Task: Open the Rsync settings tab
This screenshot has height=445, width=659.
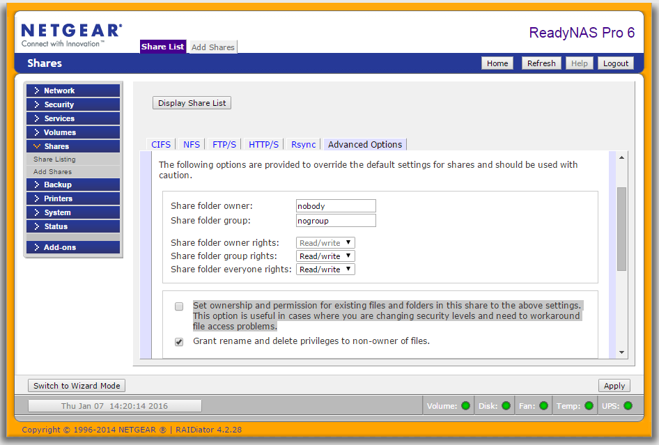Action: coord(303,144)
